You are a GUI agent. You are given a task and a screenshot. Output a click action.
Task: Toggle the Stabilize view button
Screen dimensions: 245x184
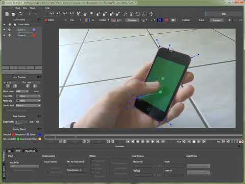point(186,20)
